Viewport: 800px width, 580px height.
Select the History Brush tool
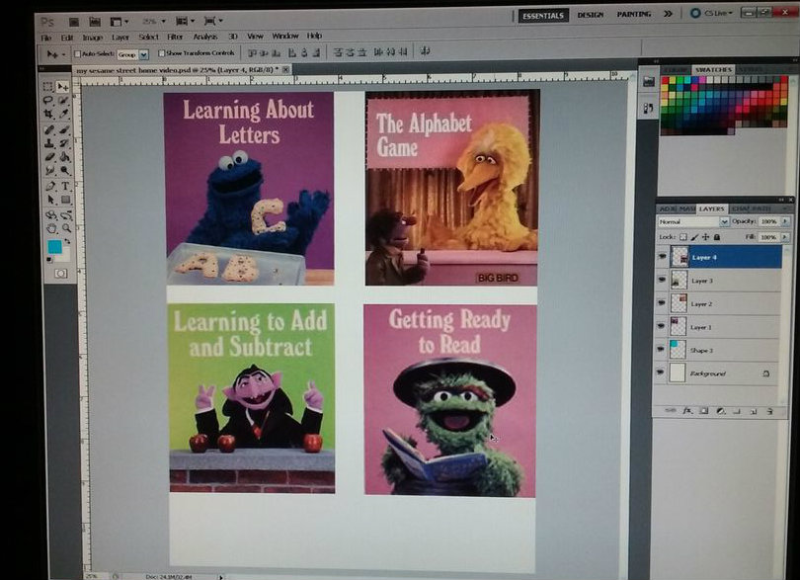point(64,143)
